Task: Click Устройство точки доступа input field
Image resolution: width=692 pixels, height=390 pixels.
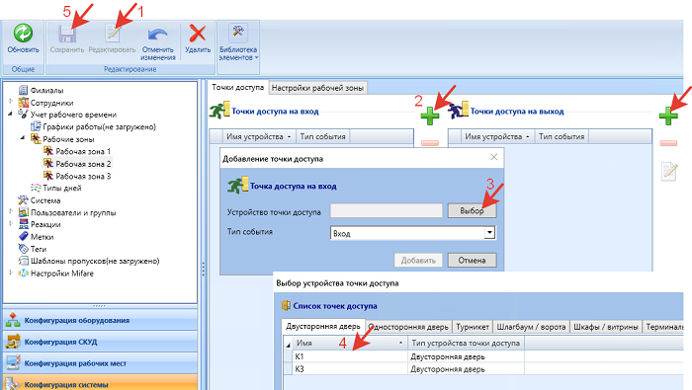Action: pyautogui.click(x=387, y=211)
